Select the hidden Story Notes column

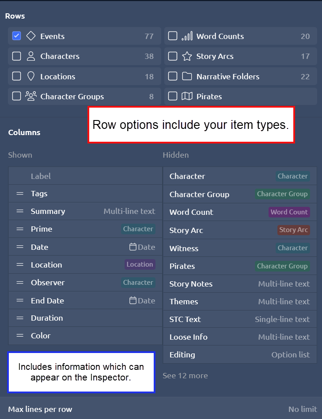(191, 284)
